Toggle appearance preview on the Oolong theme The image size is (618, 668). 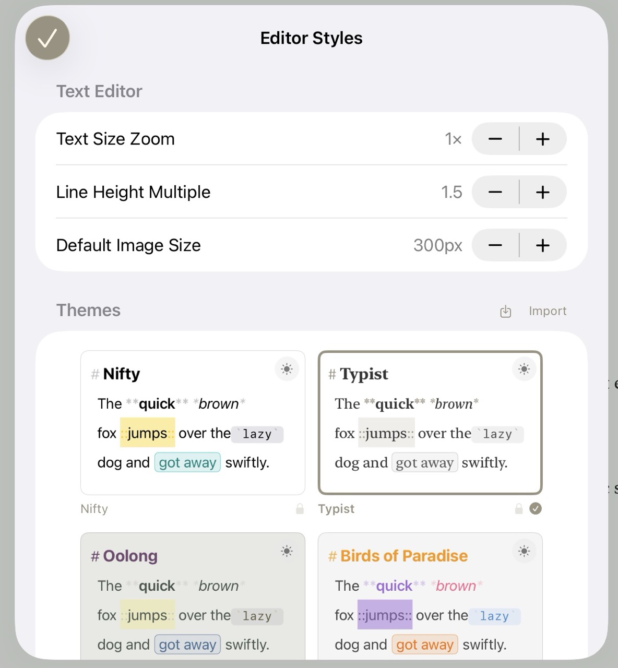(x=287, y=551)
